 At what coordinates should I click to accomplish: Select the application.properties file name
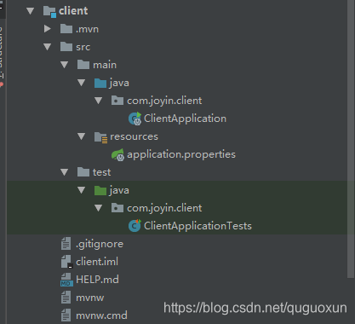(x=181, y=154)
